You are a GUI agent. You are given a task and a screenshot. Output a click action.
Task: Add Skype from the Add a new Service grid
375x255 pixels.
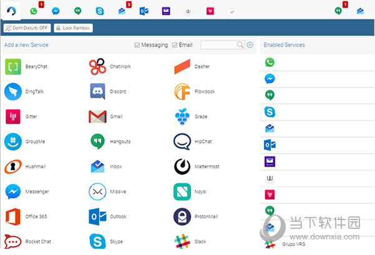coord(106,242)
